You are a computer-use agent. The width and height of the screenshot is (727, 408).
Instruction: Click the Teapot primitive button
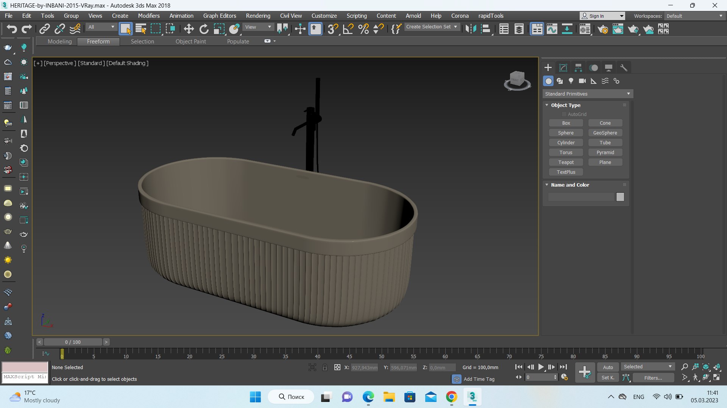point(566,162)
